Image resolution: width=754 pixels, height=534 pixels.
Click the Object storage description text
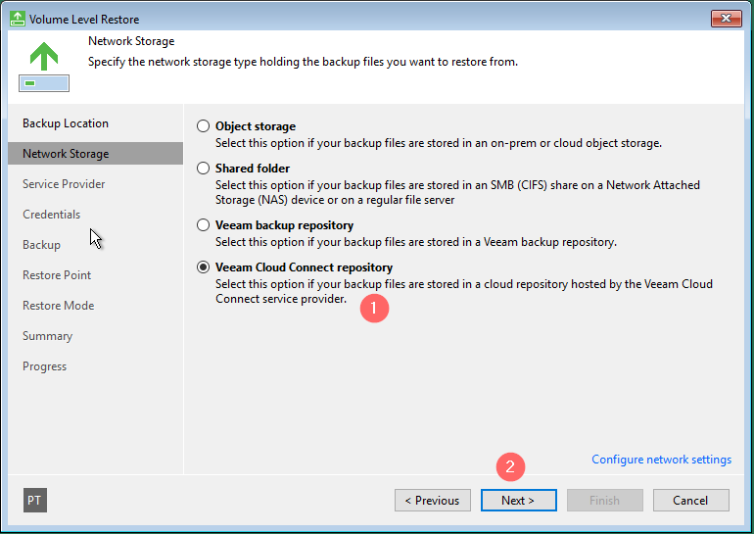(439, 143)
